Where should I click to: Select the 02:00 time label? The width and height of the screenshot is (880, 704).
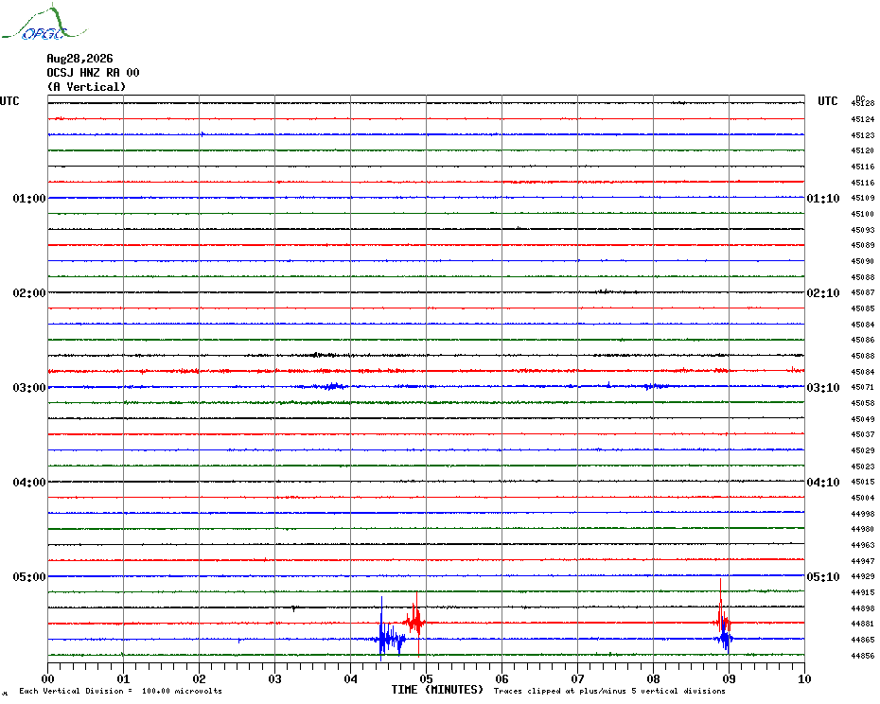click(29, 293)
